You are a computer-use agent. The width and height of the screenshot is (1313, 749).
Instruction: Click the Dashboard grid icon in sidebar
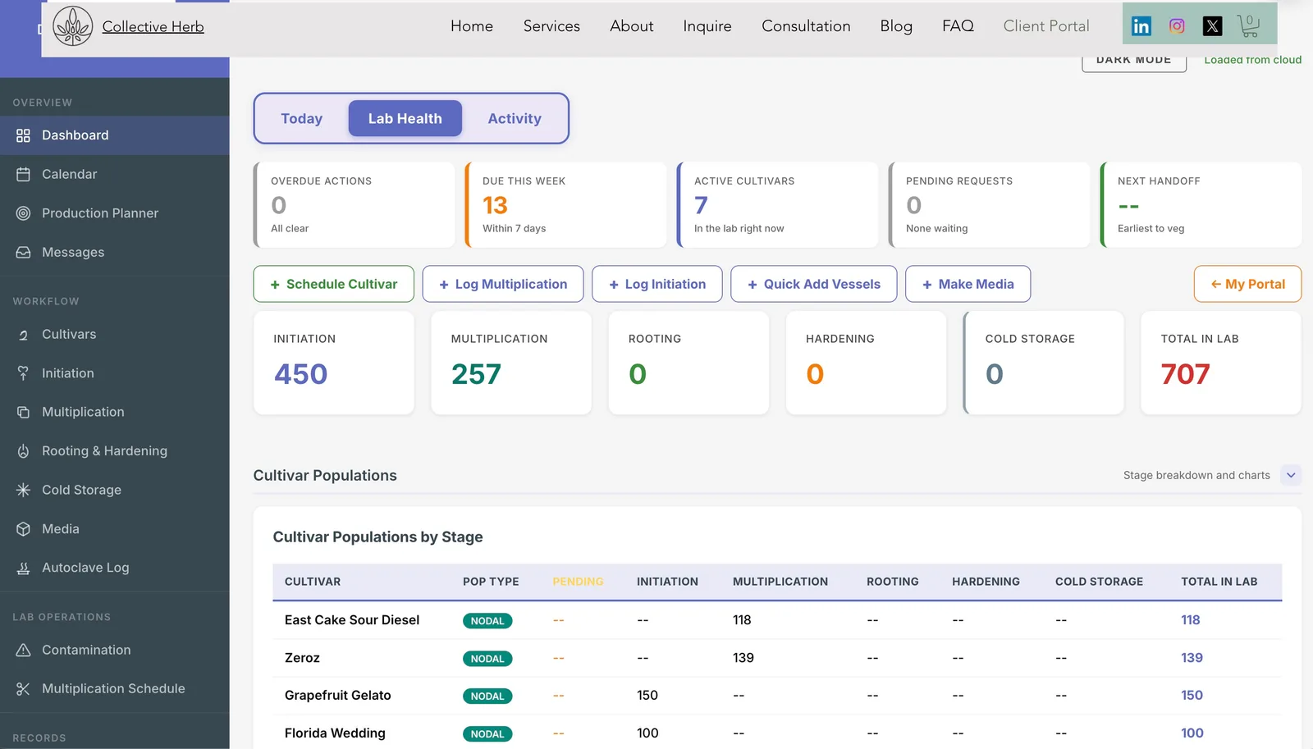(23, 135)
